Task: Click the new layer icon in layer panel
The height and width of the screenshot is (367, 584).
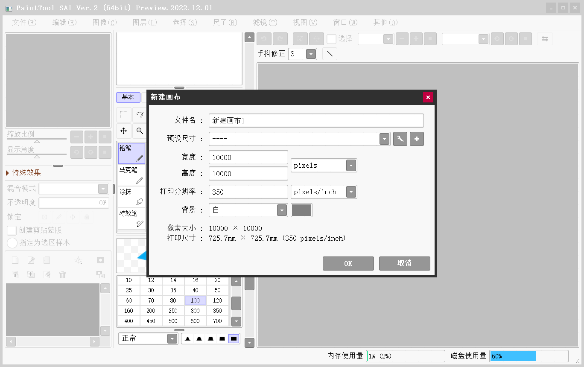Action: click(15, 260)
